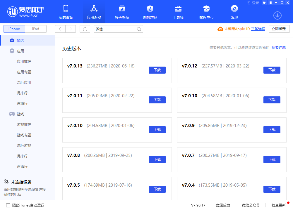Click 立即绑定 bind now button

point(279,29)
